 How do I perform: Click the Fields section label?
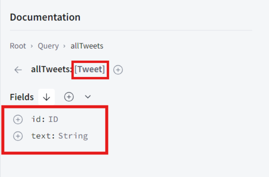22,97
